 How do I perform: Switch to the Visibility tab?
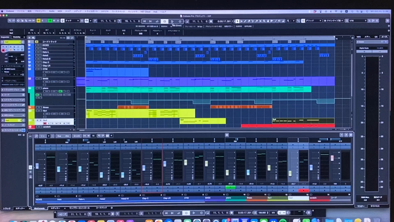[x=17, y=37]
